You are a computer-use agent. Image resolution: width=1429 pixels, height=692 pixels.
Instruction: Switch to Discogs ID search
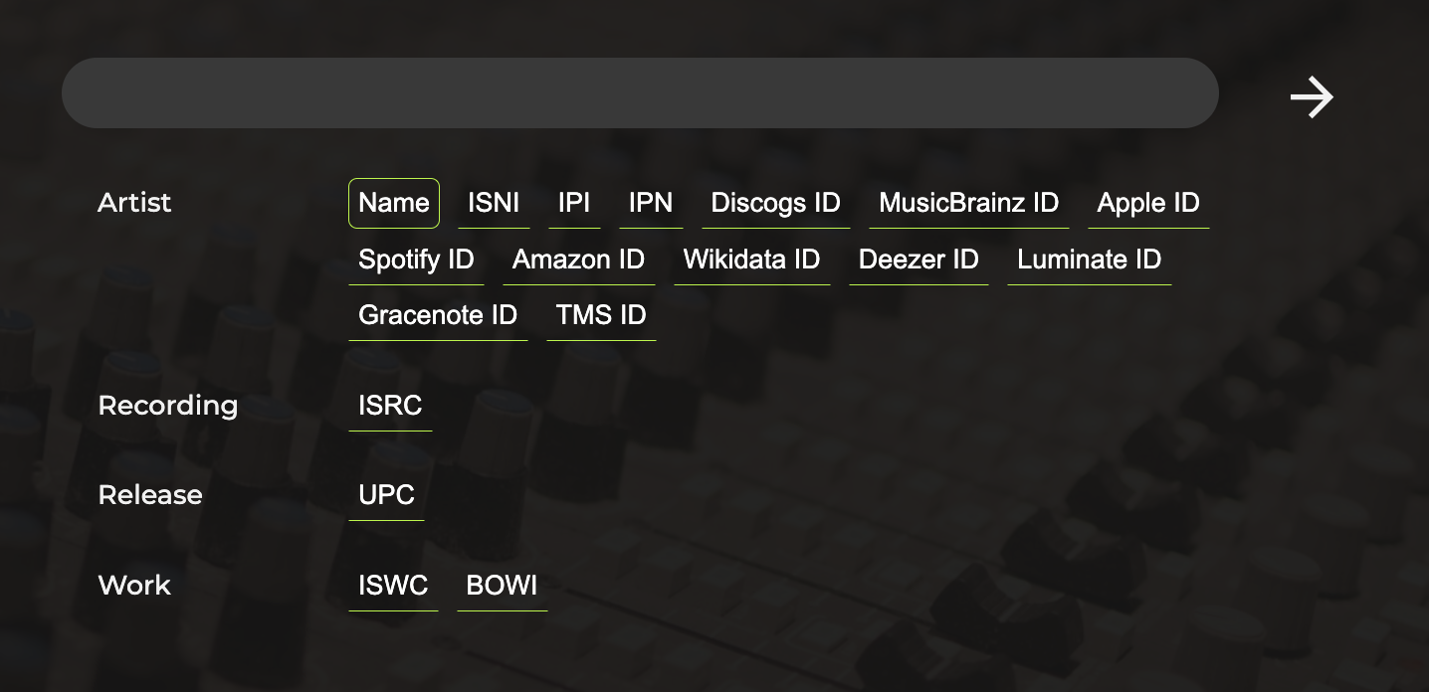tap(775, 203)
